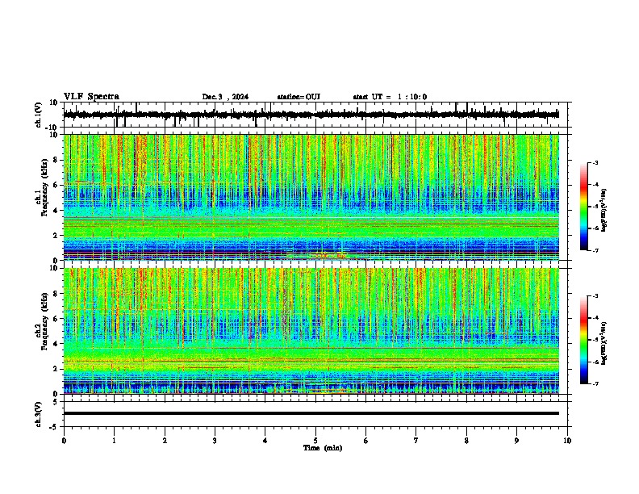Click the "VLF Spectra" title text
639x494 pixels.
tap(91, 97)
